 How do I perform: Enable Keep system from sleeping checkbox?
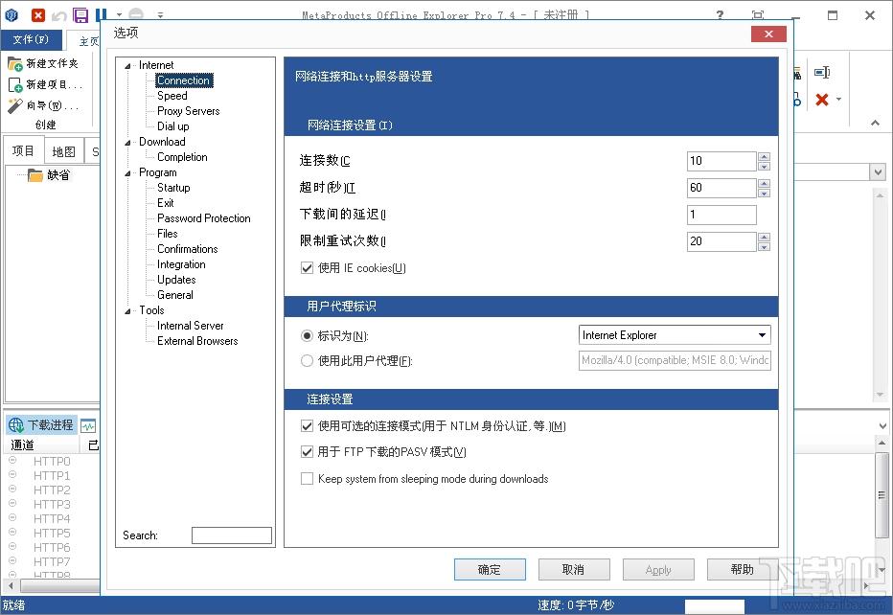coord(307,479)
